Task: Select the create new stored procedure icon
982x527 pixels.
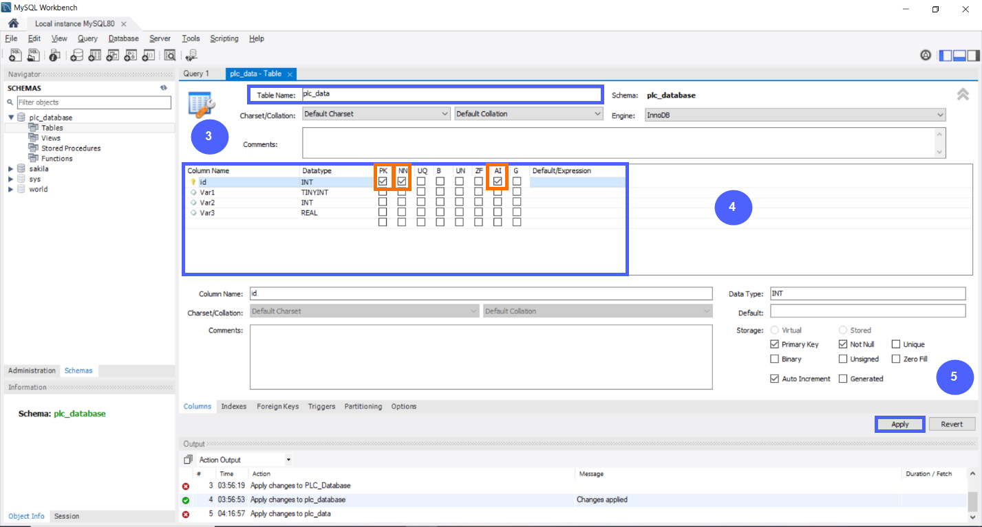Action: tap(129, 55)
